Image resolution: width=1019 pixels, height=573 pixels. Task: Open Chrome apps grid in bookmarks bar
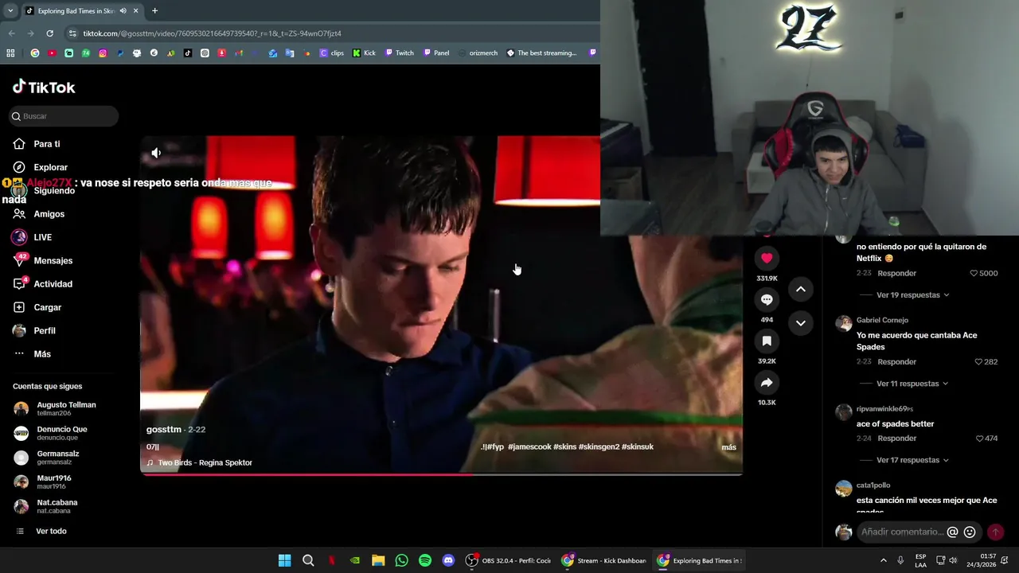click(x=10, y=53)
